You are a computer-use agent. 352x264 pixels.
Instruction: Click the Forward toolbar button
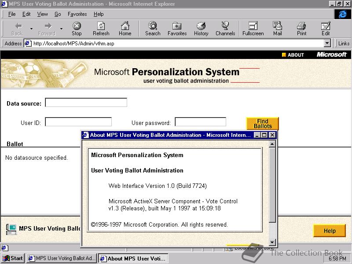pyautogui.click(x=47, y=29)
